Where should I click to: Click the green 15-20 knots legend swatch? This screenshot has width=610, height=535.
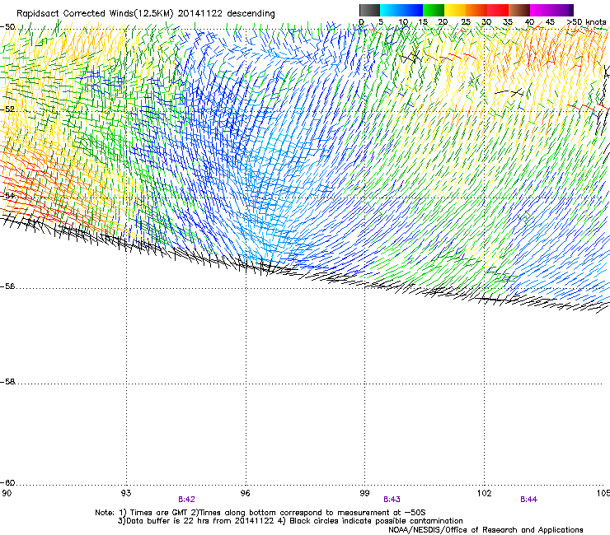pos(434,10)
